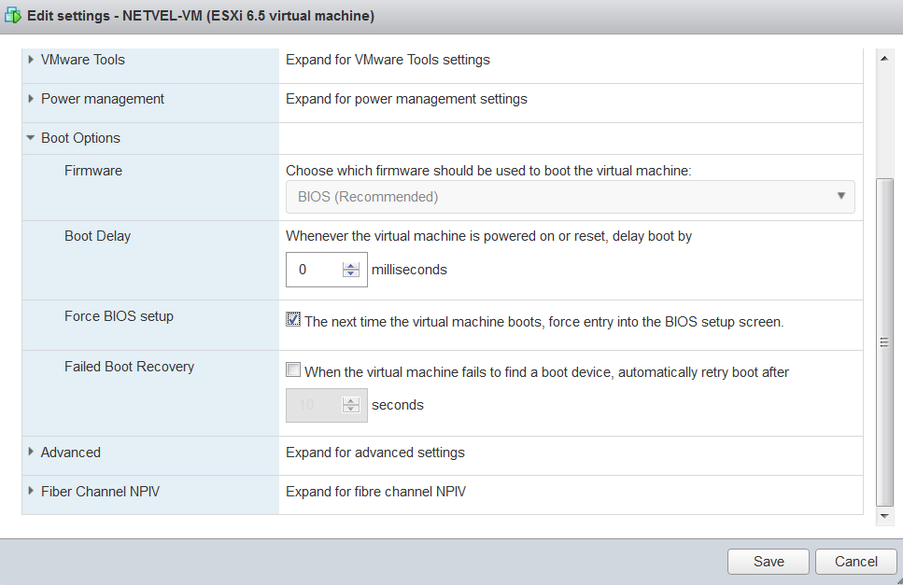Click the scrollbar up arrow
This screenshot has width=903, height=585.
tap(884, 58)
